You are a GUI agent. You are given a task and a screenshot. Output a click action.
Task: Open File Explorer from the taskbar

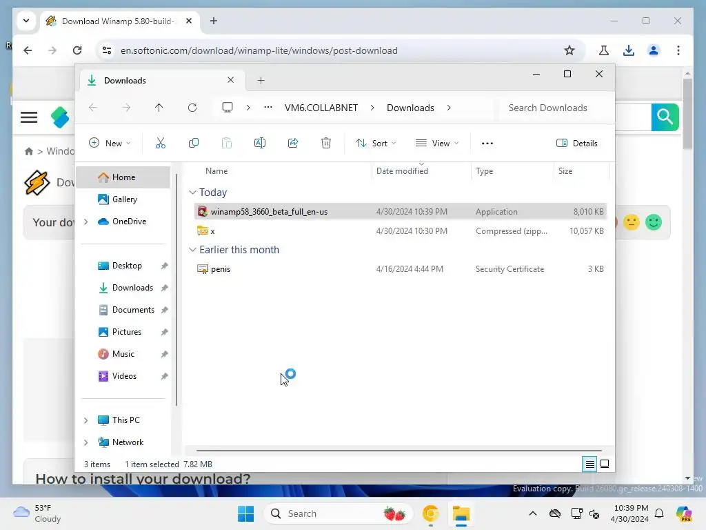click(x=461, y=513)
